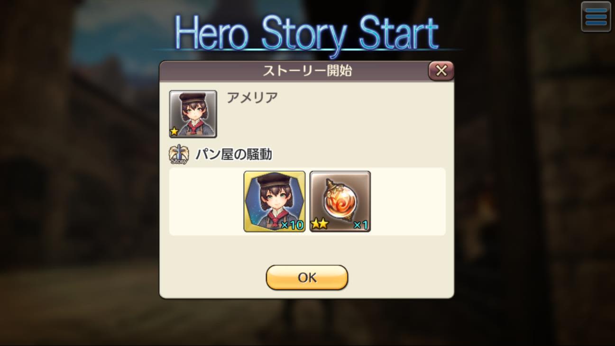Tap the アメリア name label
The image size is (615, 346).
pyautogui.click(x=252, y=97)
